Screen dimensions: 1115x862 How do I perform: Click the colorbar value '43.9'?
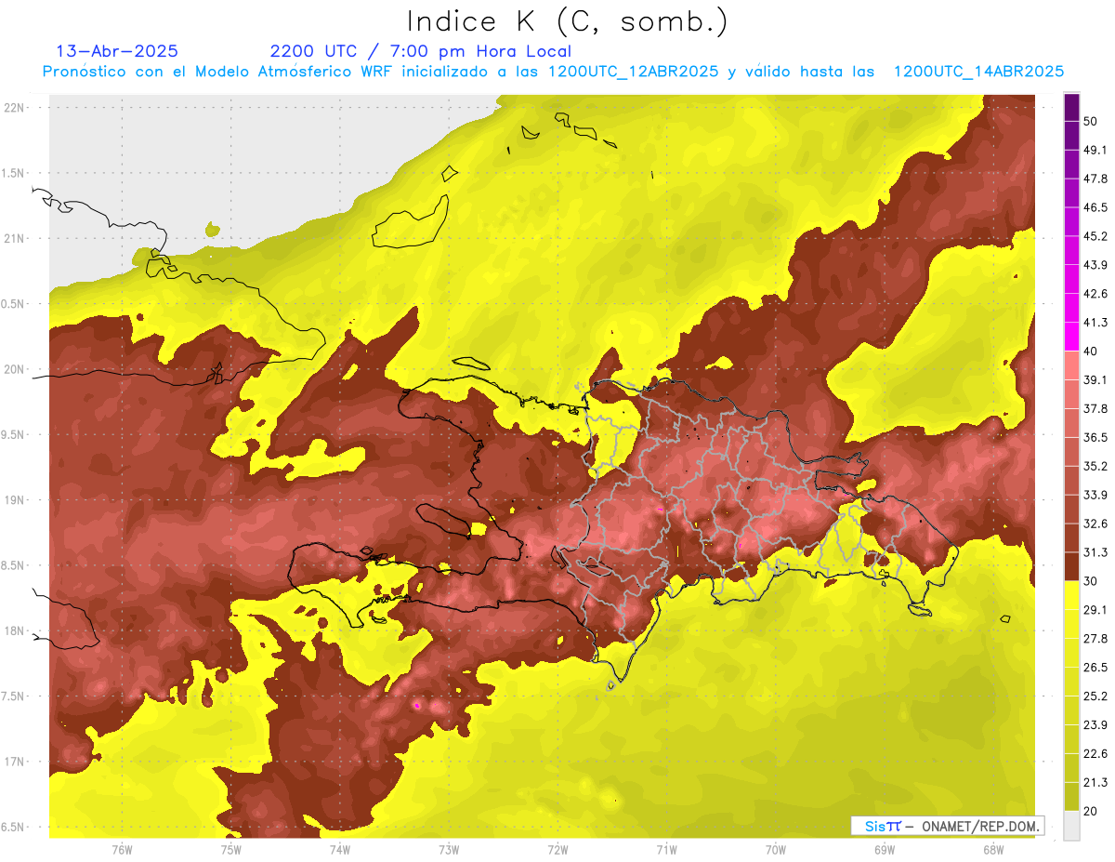pos(1095,265)
